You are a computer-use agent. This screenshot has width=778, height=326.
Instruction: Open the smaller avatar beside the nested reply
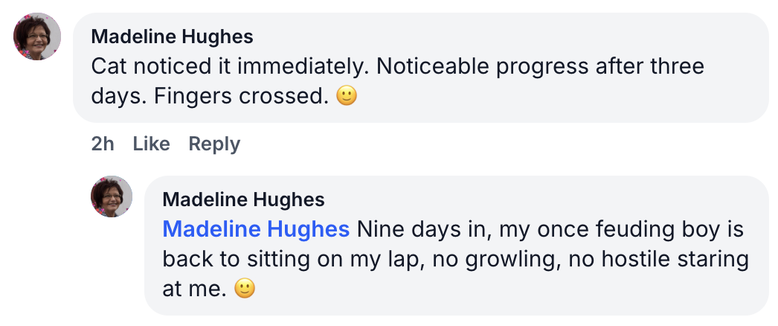pos(112,196)
